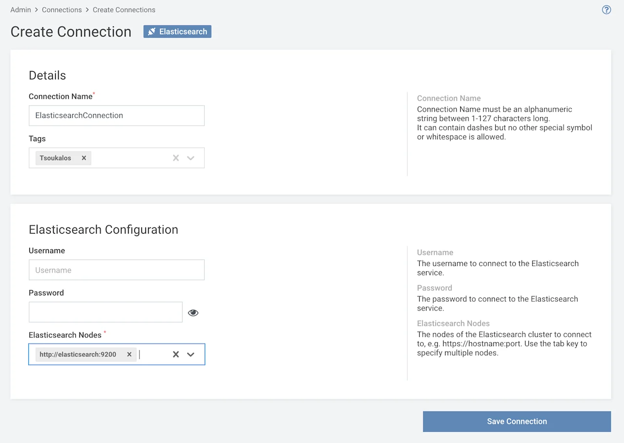
Task: Clear all tags using the X in Tags field
Action: (x=175, y=158)
